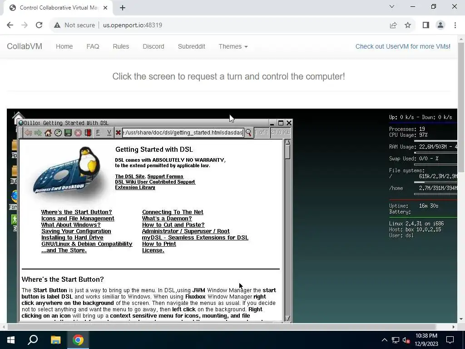Image resolution: width=465 pixels, height=349 pixels.
Task: Click the Not secure warning indicator
Action: pyautogui.click(x=74, y=25)
